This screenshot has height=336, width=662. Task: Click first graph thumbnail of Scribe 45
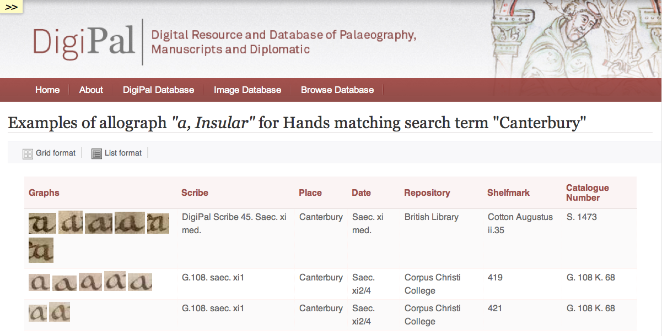point(42,223)
